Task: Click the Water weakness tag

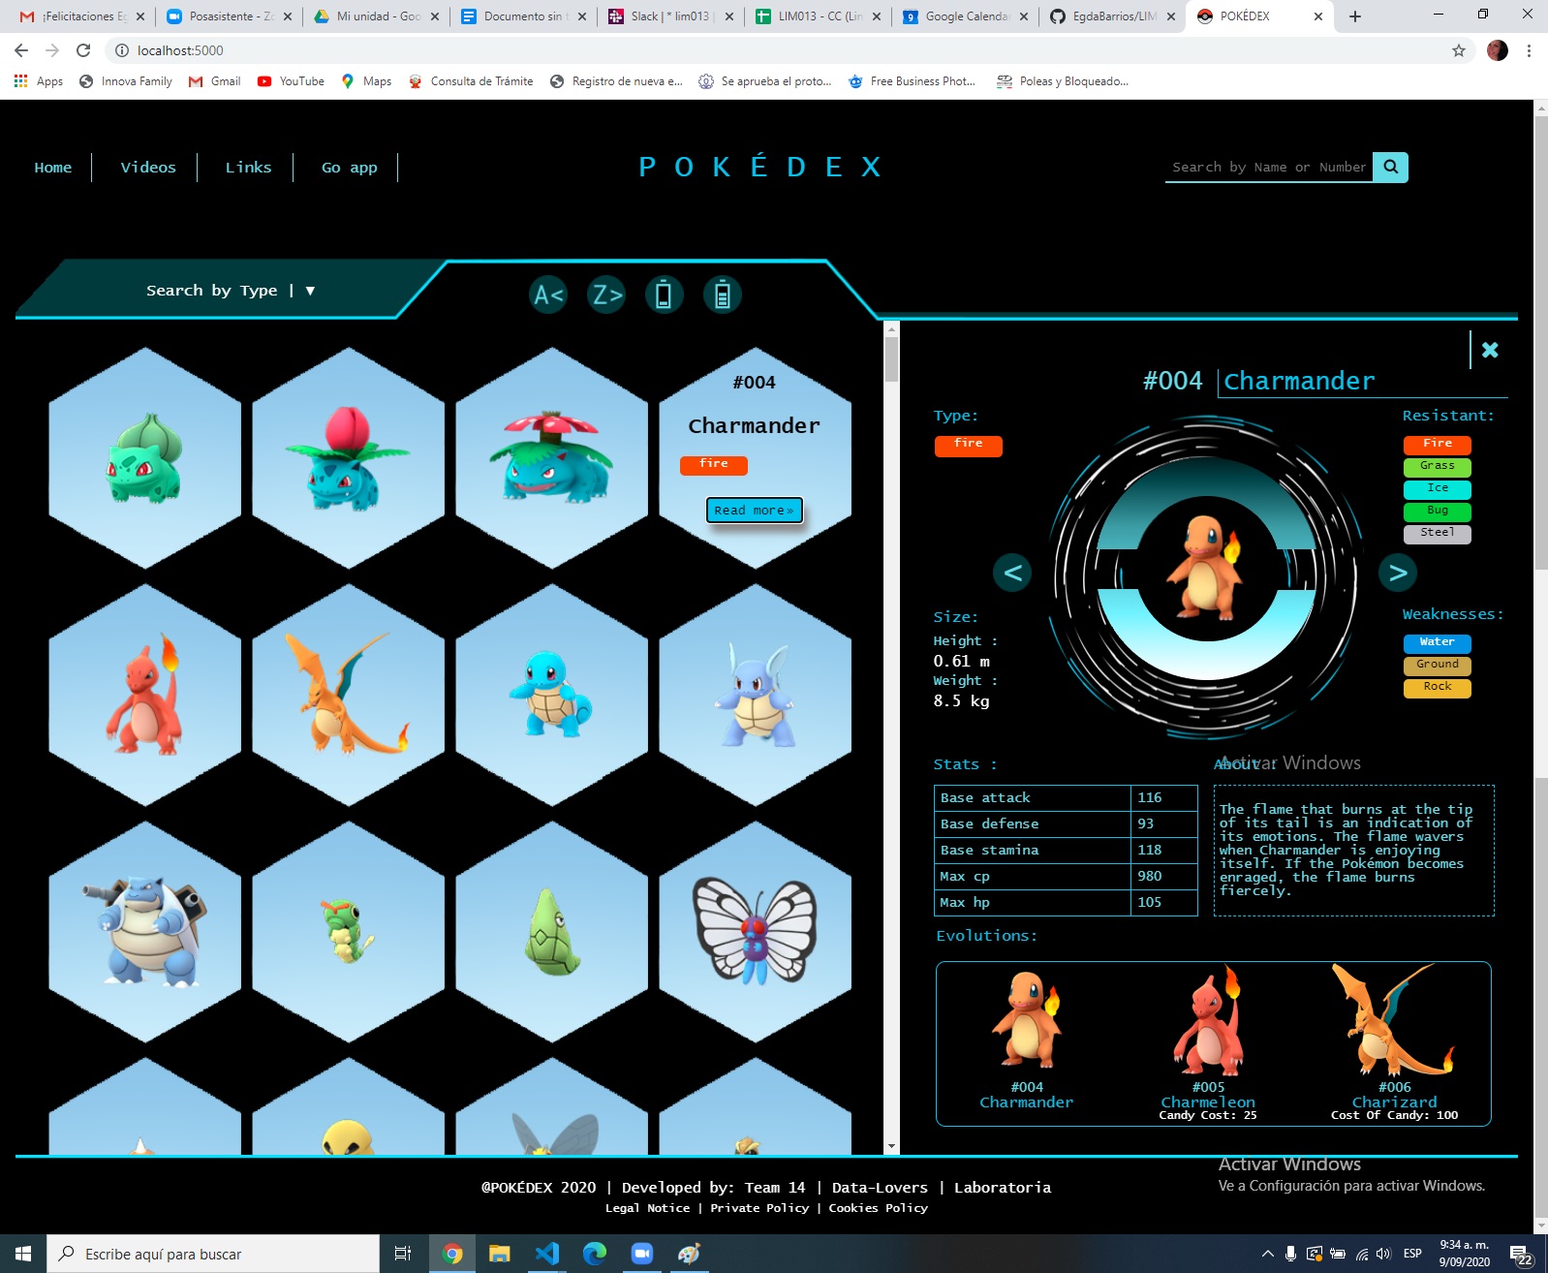Action: coord(1437,642)
